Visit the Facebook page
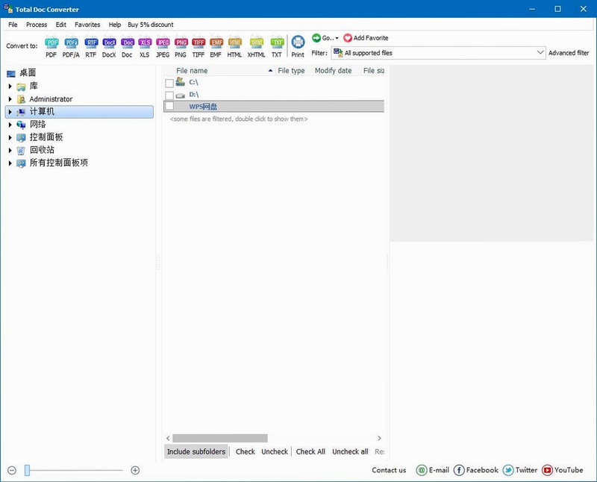The image size is (597, 482). (476, 470)
